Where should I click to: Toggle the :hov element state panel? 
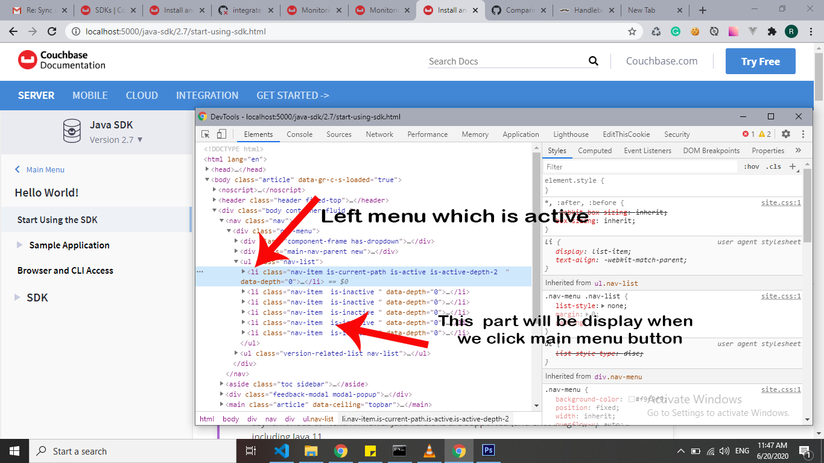coord(752,167)
